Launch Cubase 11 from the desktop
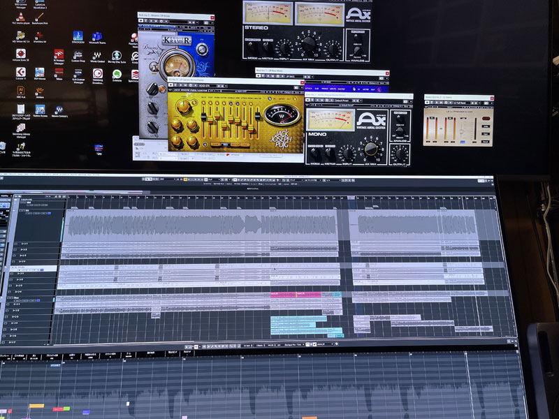The width and height of the screenshot is (559, 419). (x=21, y=73)
